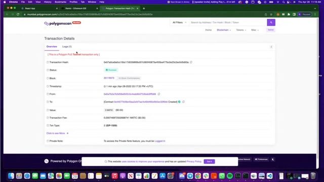Viewport: 324px width, 182px height.
Task: Open Discord from the Dock
Action: coord(182,176)
